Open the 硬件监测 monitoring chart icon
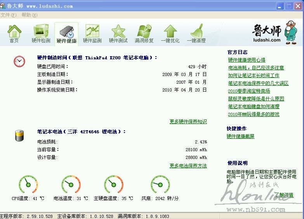The width and height of the screenshot is (304, 219). click(x=92, y=33)
